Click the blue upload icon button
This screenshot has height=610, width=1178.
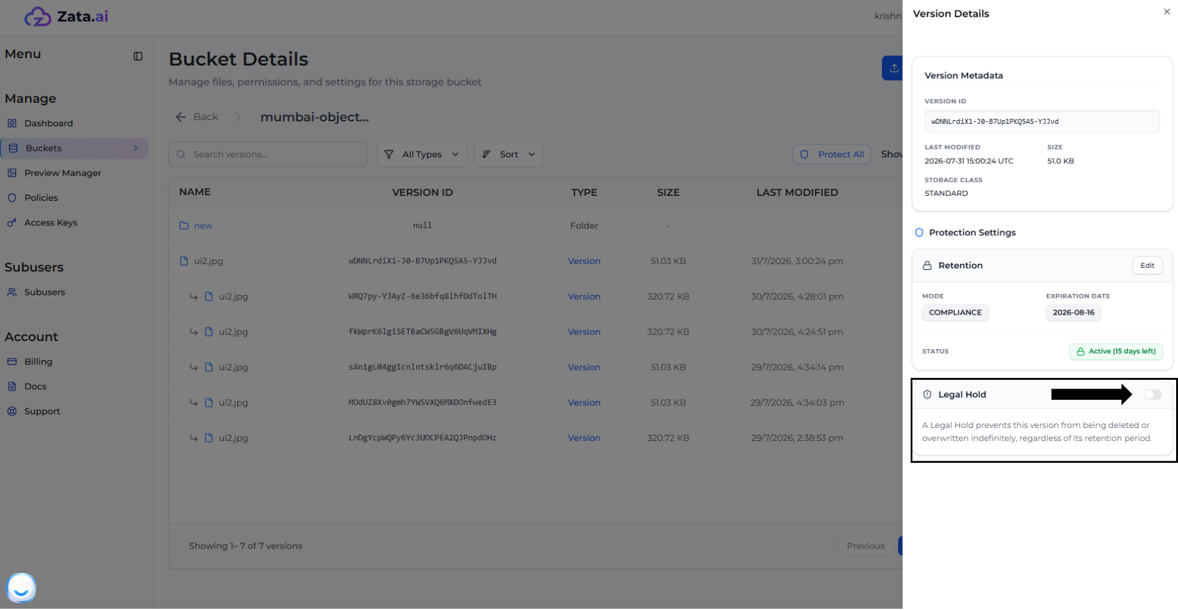tap(893, 68)
